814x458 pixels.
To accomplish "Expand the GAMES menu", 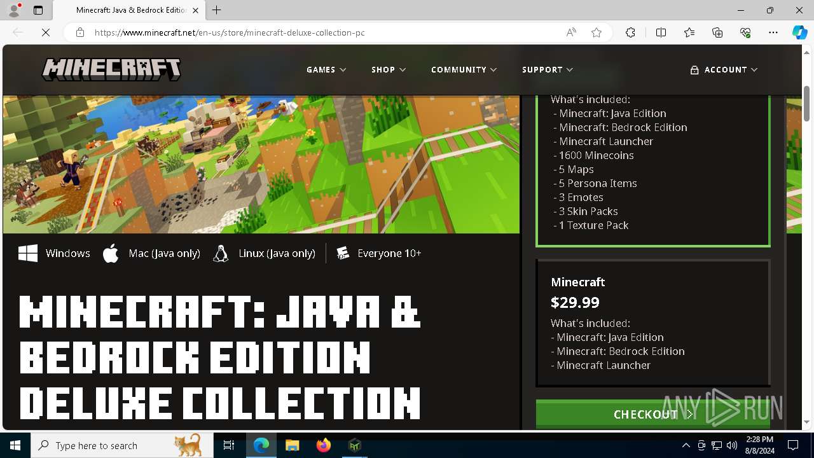I will (326, 70).
